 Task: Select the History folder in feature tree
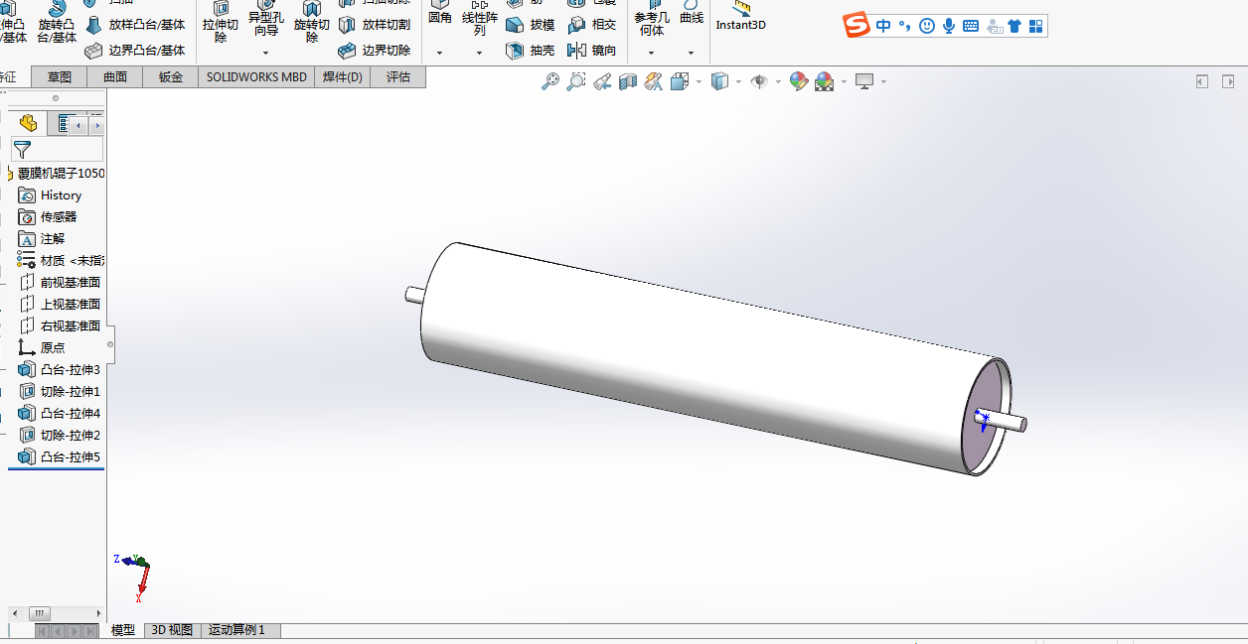click(x=51, y=195)
